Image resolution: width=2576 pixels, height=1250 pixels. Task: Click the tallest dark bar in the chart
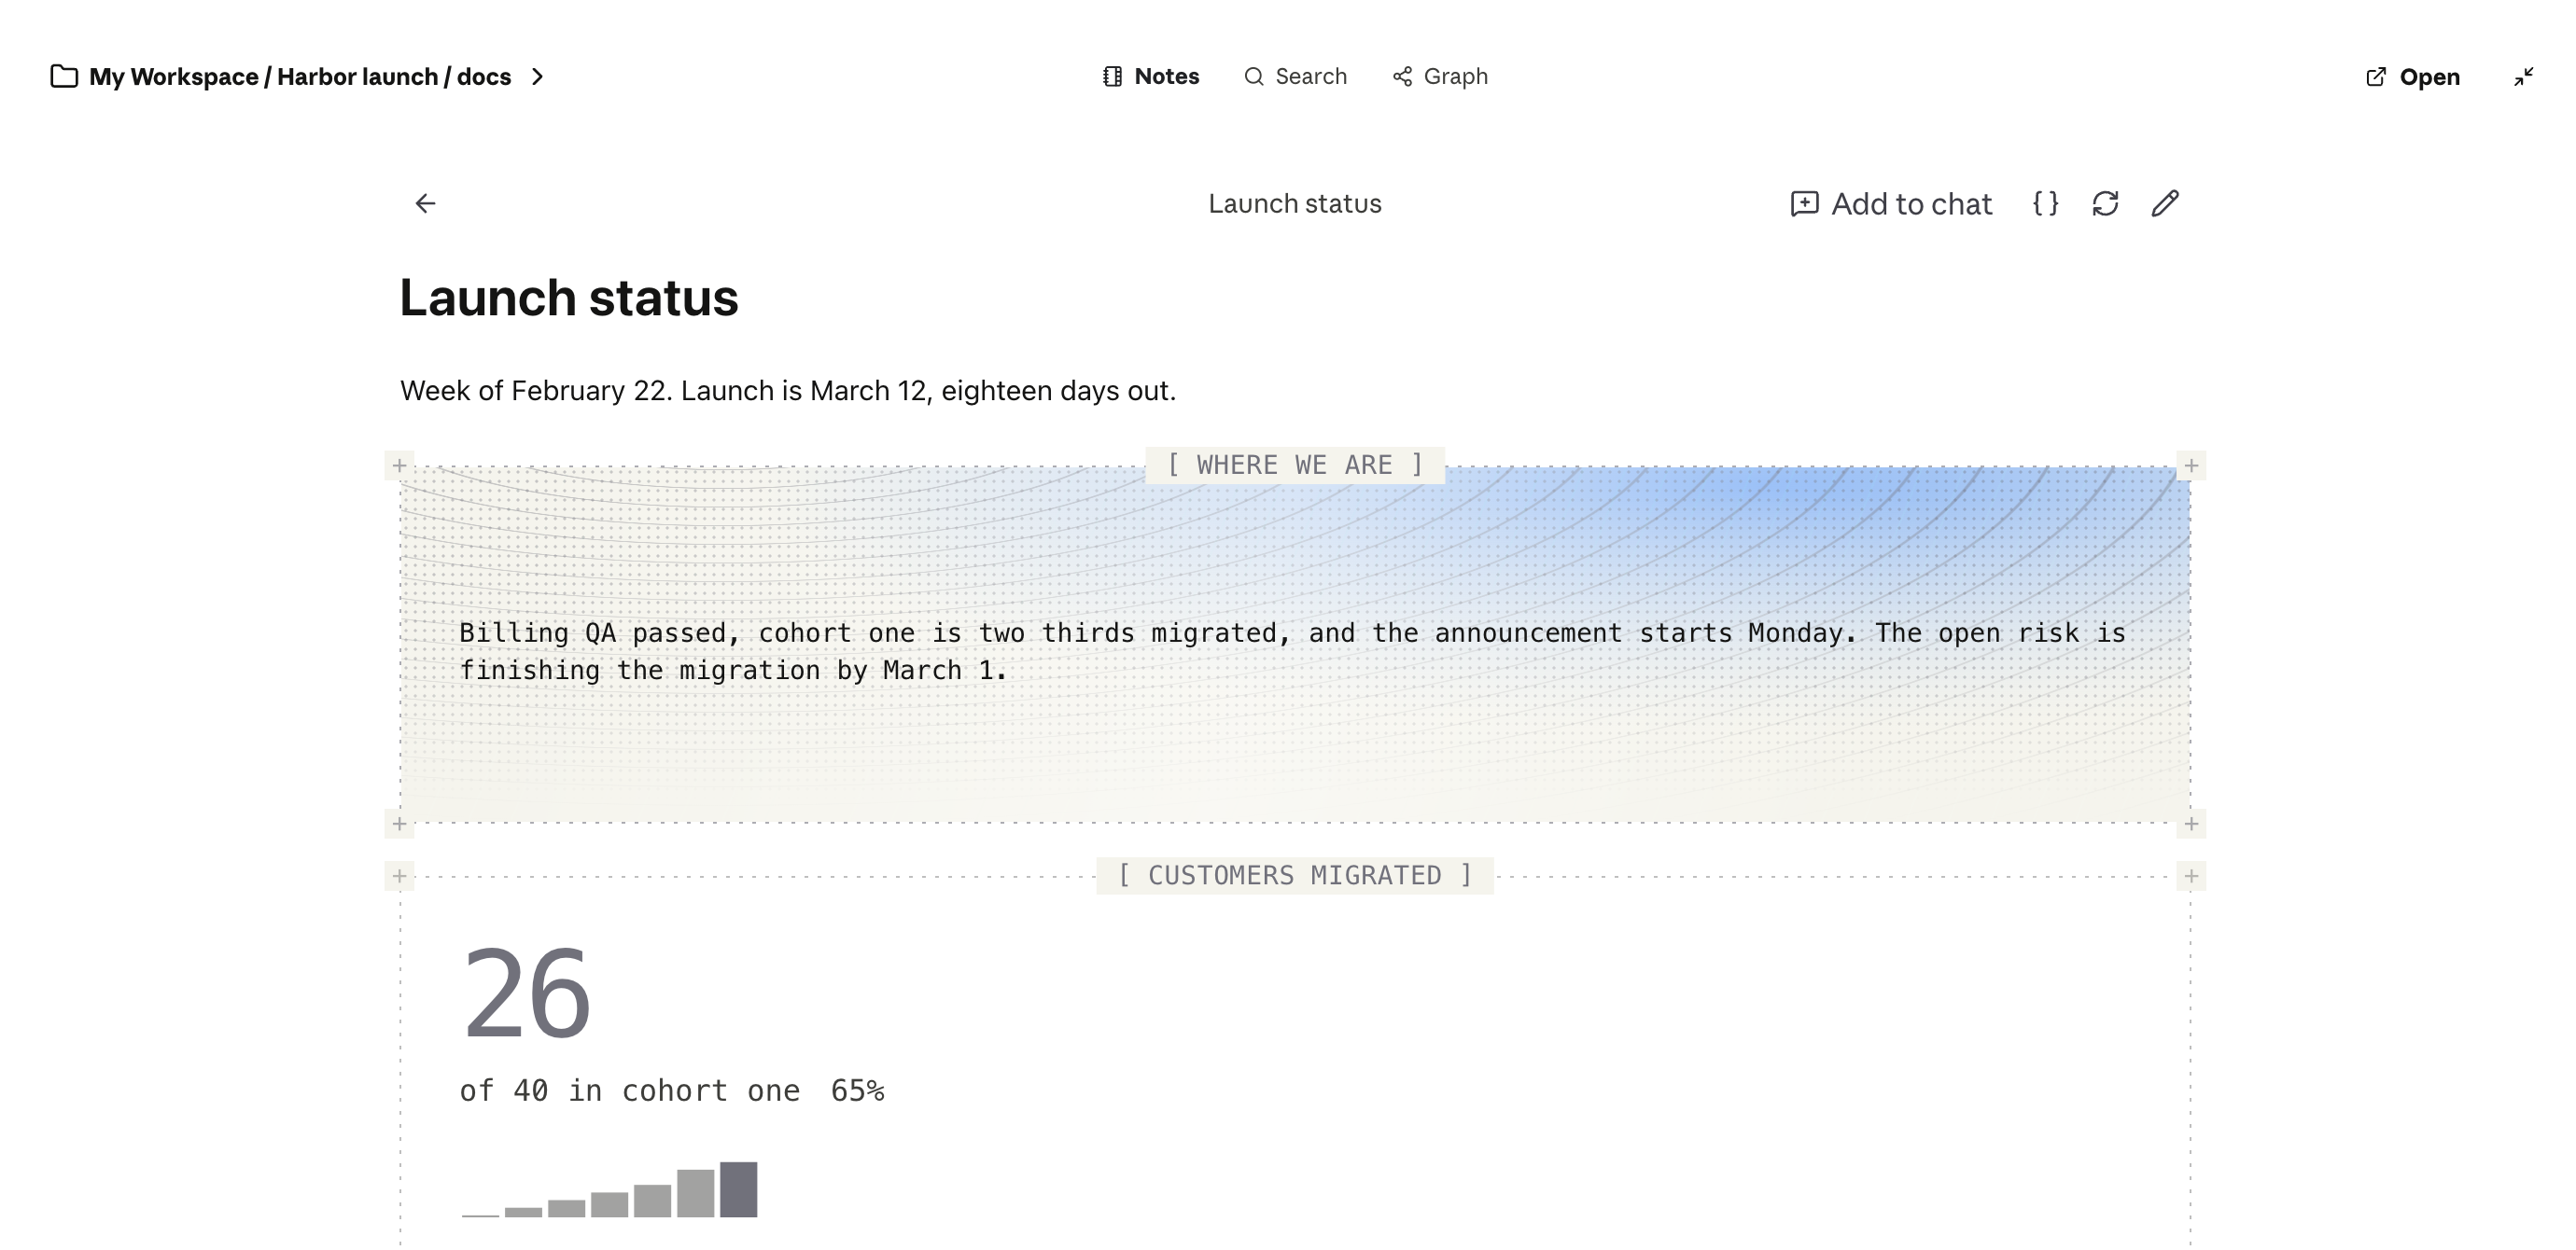click(738, 1190)
